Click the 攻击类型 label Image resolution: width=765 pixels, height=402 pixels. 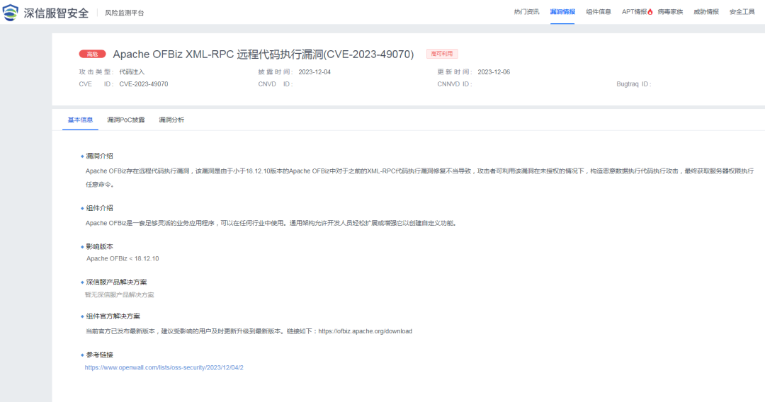96,72
